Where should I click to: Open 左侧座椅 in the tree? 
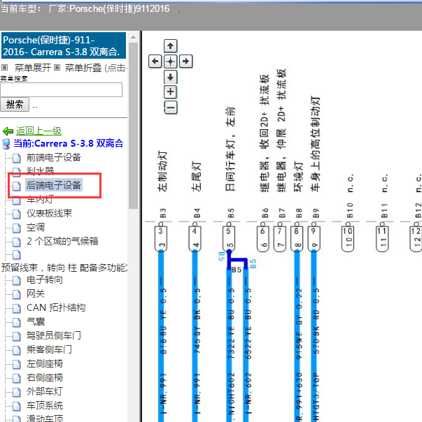tap(45, 363)
